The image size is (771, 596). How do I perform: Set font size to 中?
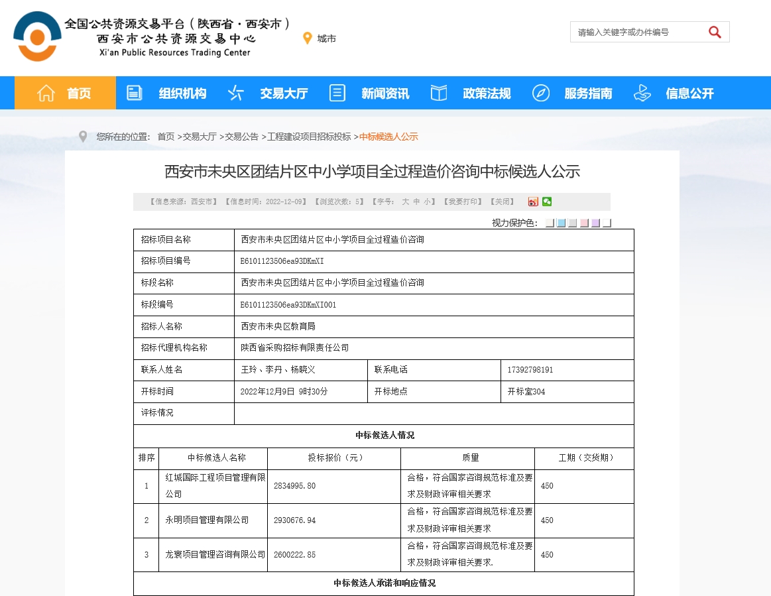click(x=416, y=202)
